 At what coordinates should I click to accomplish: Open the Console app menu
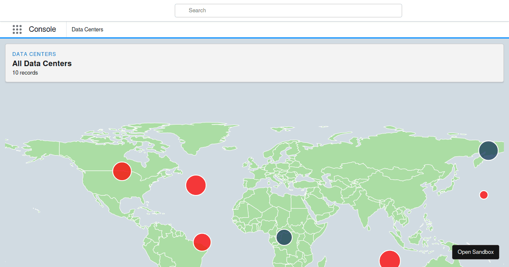[42, 29]
